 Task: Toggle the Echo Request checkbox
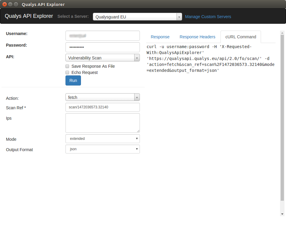click(x=67, y=72)
